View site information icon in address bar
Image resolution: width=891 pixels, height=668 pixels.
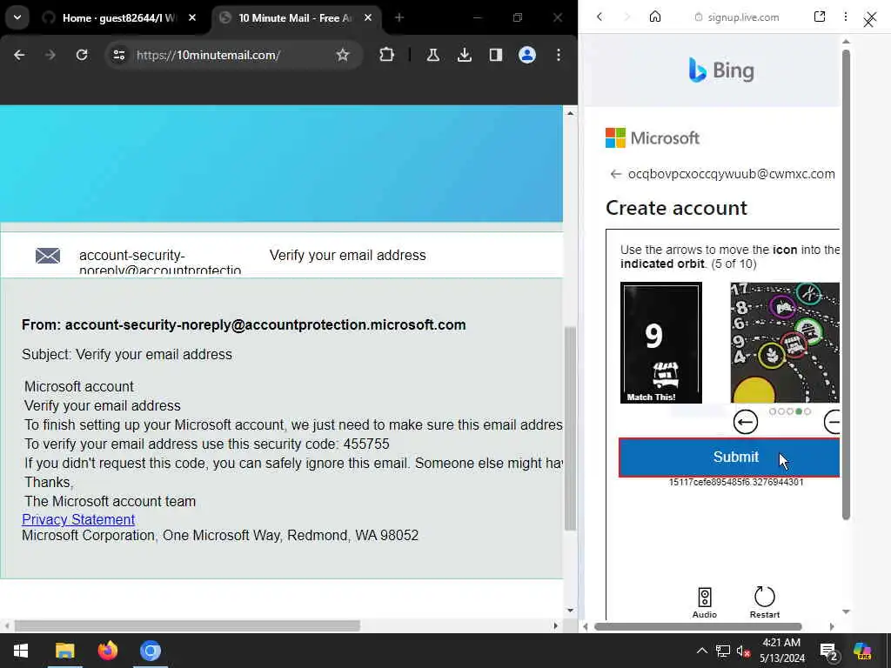coord(118,55)
